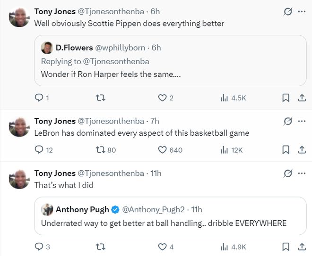
Task: Open more options on Scottie Pippen tweet
Action: [x=302, y=11]
